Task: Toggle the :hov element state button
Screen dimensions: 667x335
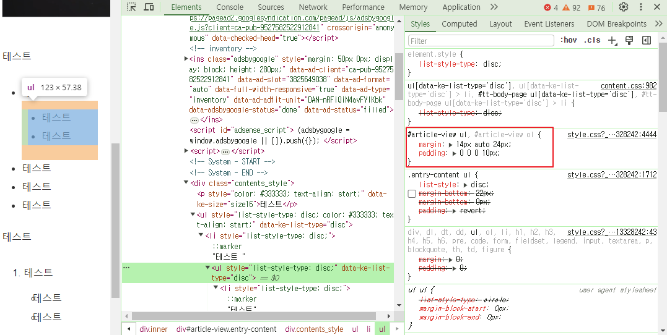Action: coord(568,40)
